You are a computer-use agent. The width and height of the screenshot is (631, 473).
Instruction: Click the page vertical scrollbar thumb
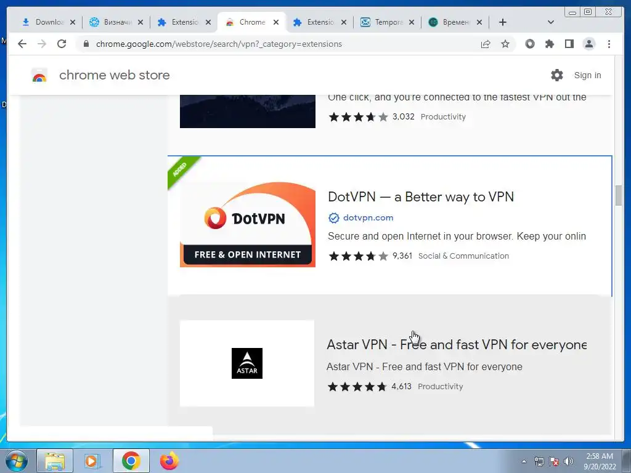[619, 195]
